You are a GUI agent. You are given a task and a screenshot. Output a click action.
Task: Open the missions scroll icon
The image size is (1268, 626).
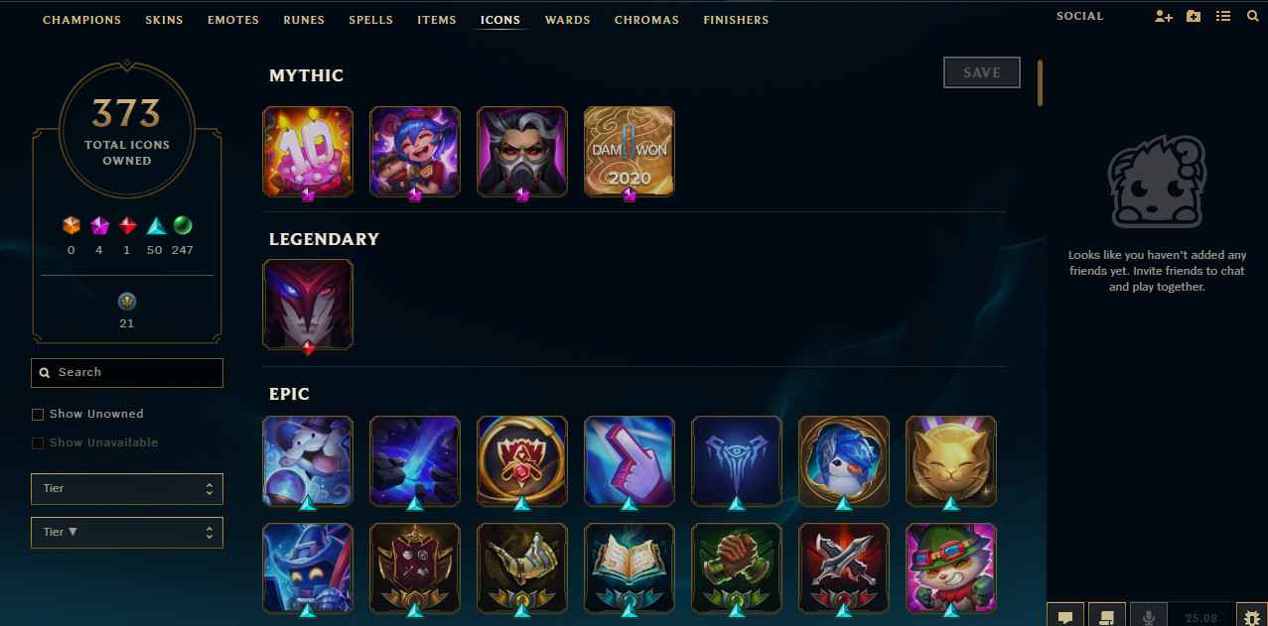coord(1107,615)
